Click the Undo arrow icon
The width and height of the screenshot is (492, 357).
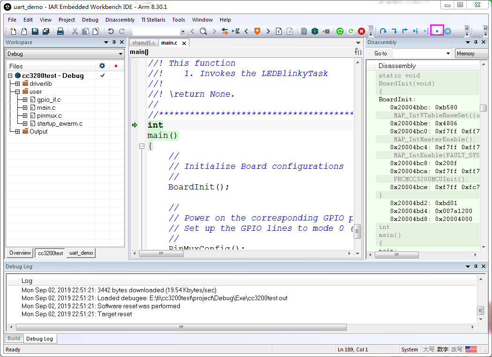tap(111, 31)
